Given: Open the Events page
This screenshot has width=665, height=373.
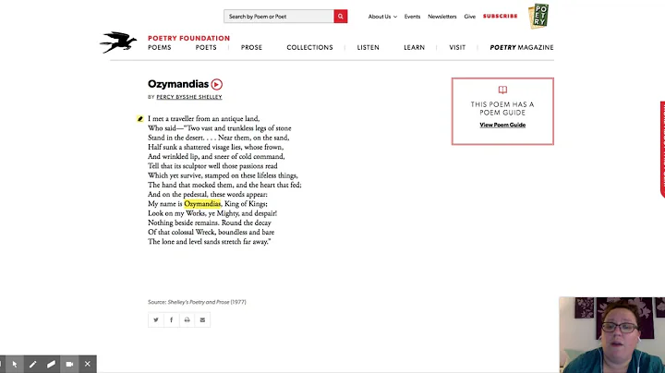Looking at the screenshot, I should coord(412,17).
